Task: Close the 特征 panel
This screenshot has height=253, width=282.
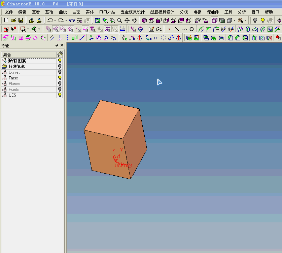Action: pyautogui.click(x=62, y=45)
